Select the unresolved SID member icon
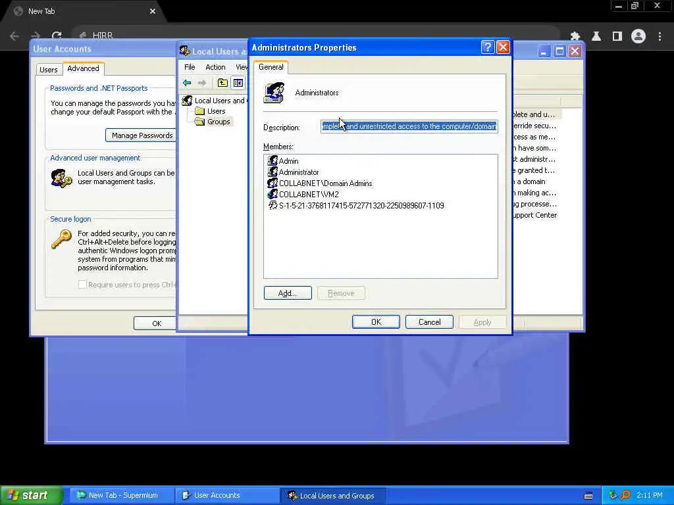This screenshot has width=674, height=505. (x=272, y=205)
